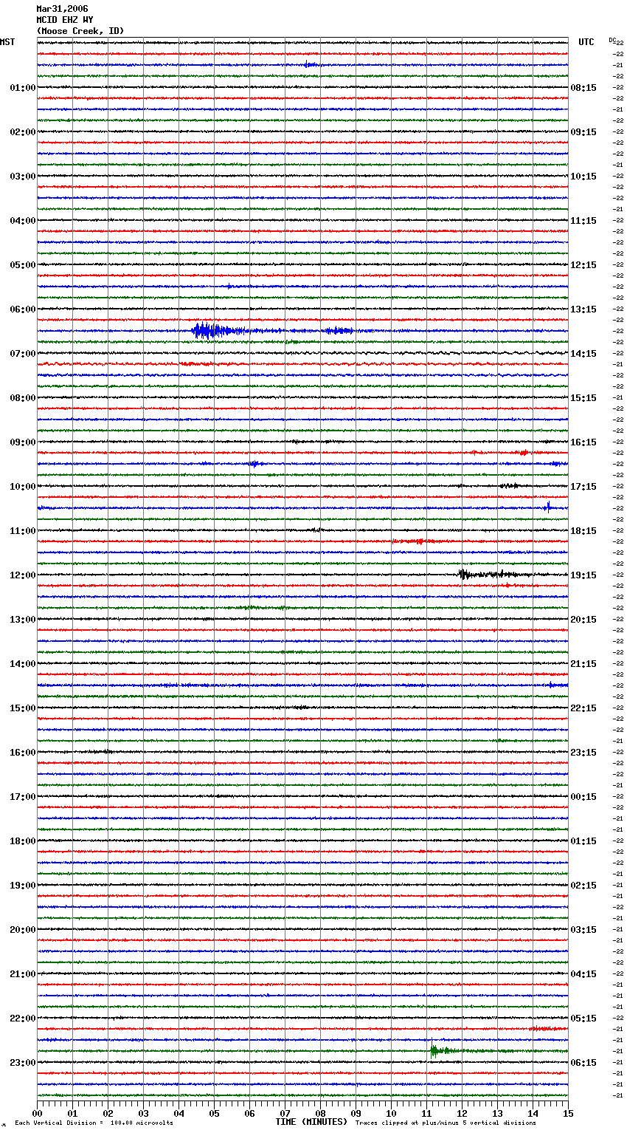The image size is (627, 1133).
Task: Select the 08:00 MST row label
Action: tap(23, 398)
